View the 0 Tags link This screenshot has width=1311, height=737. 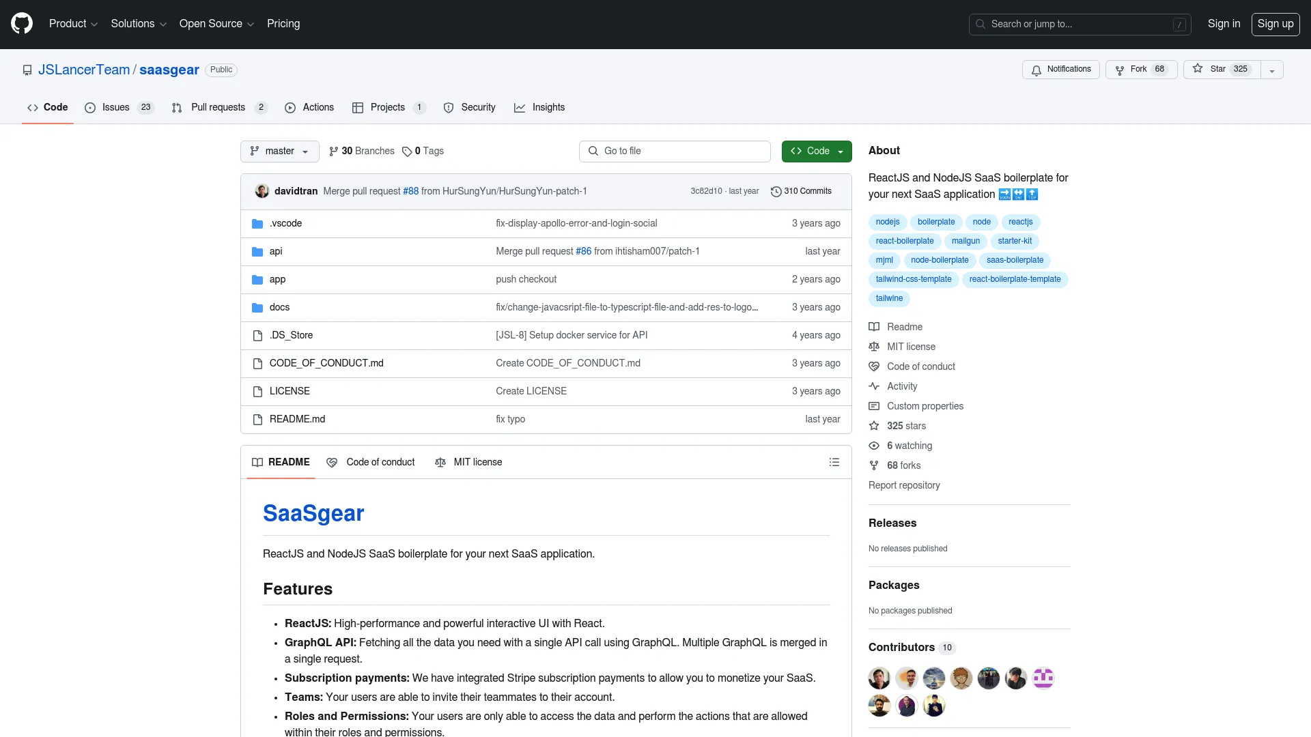coord(423,151)
